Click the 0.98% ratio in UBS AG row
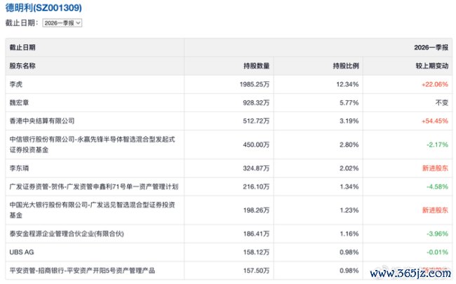This screenshot has width=456, height=284. click(349, 252)
